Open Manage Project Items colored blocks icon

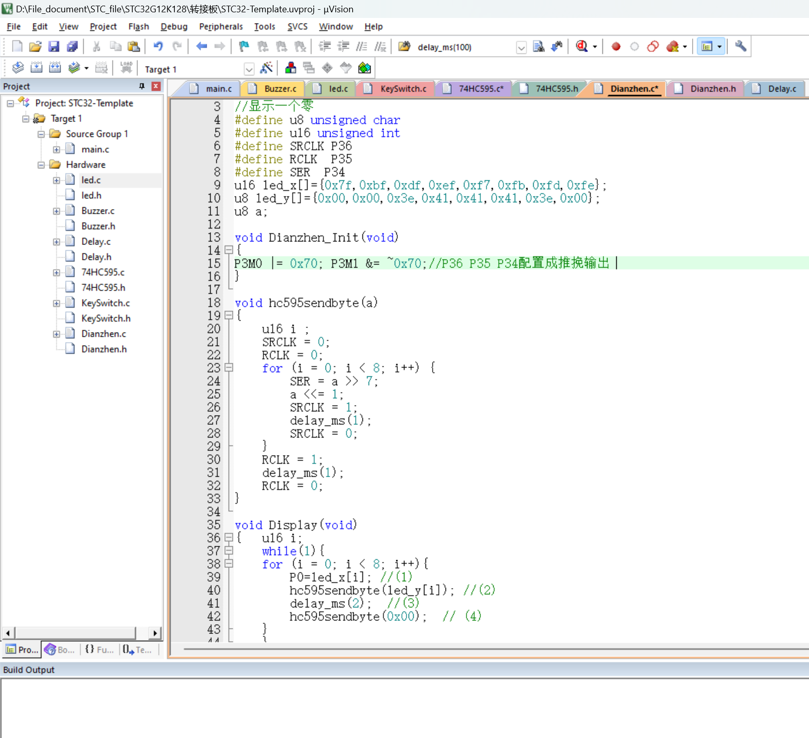click(x=291, y=68)
